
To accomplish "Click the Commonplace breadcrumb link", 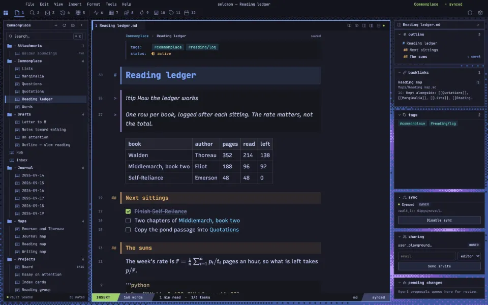I will click(137, 36).
